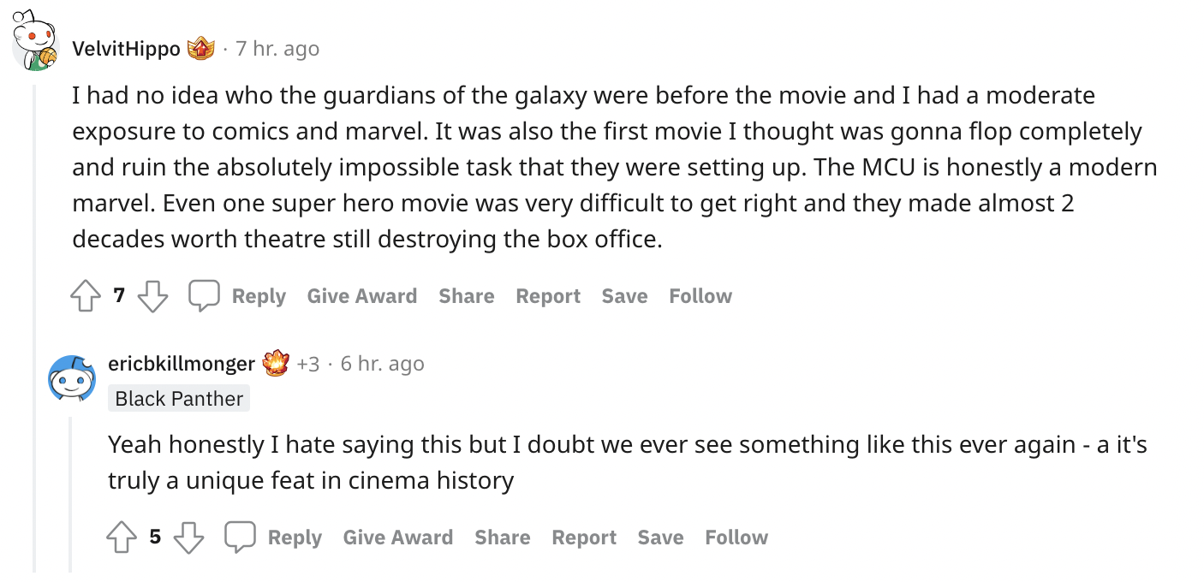
Task: Click the reply speech bubble under VelvitHippo's comment
Action: pos(205,296)
